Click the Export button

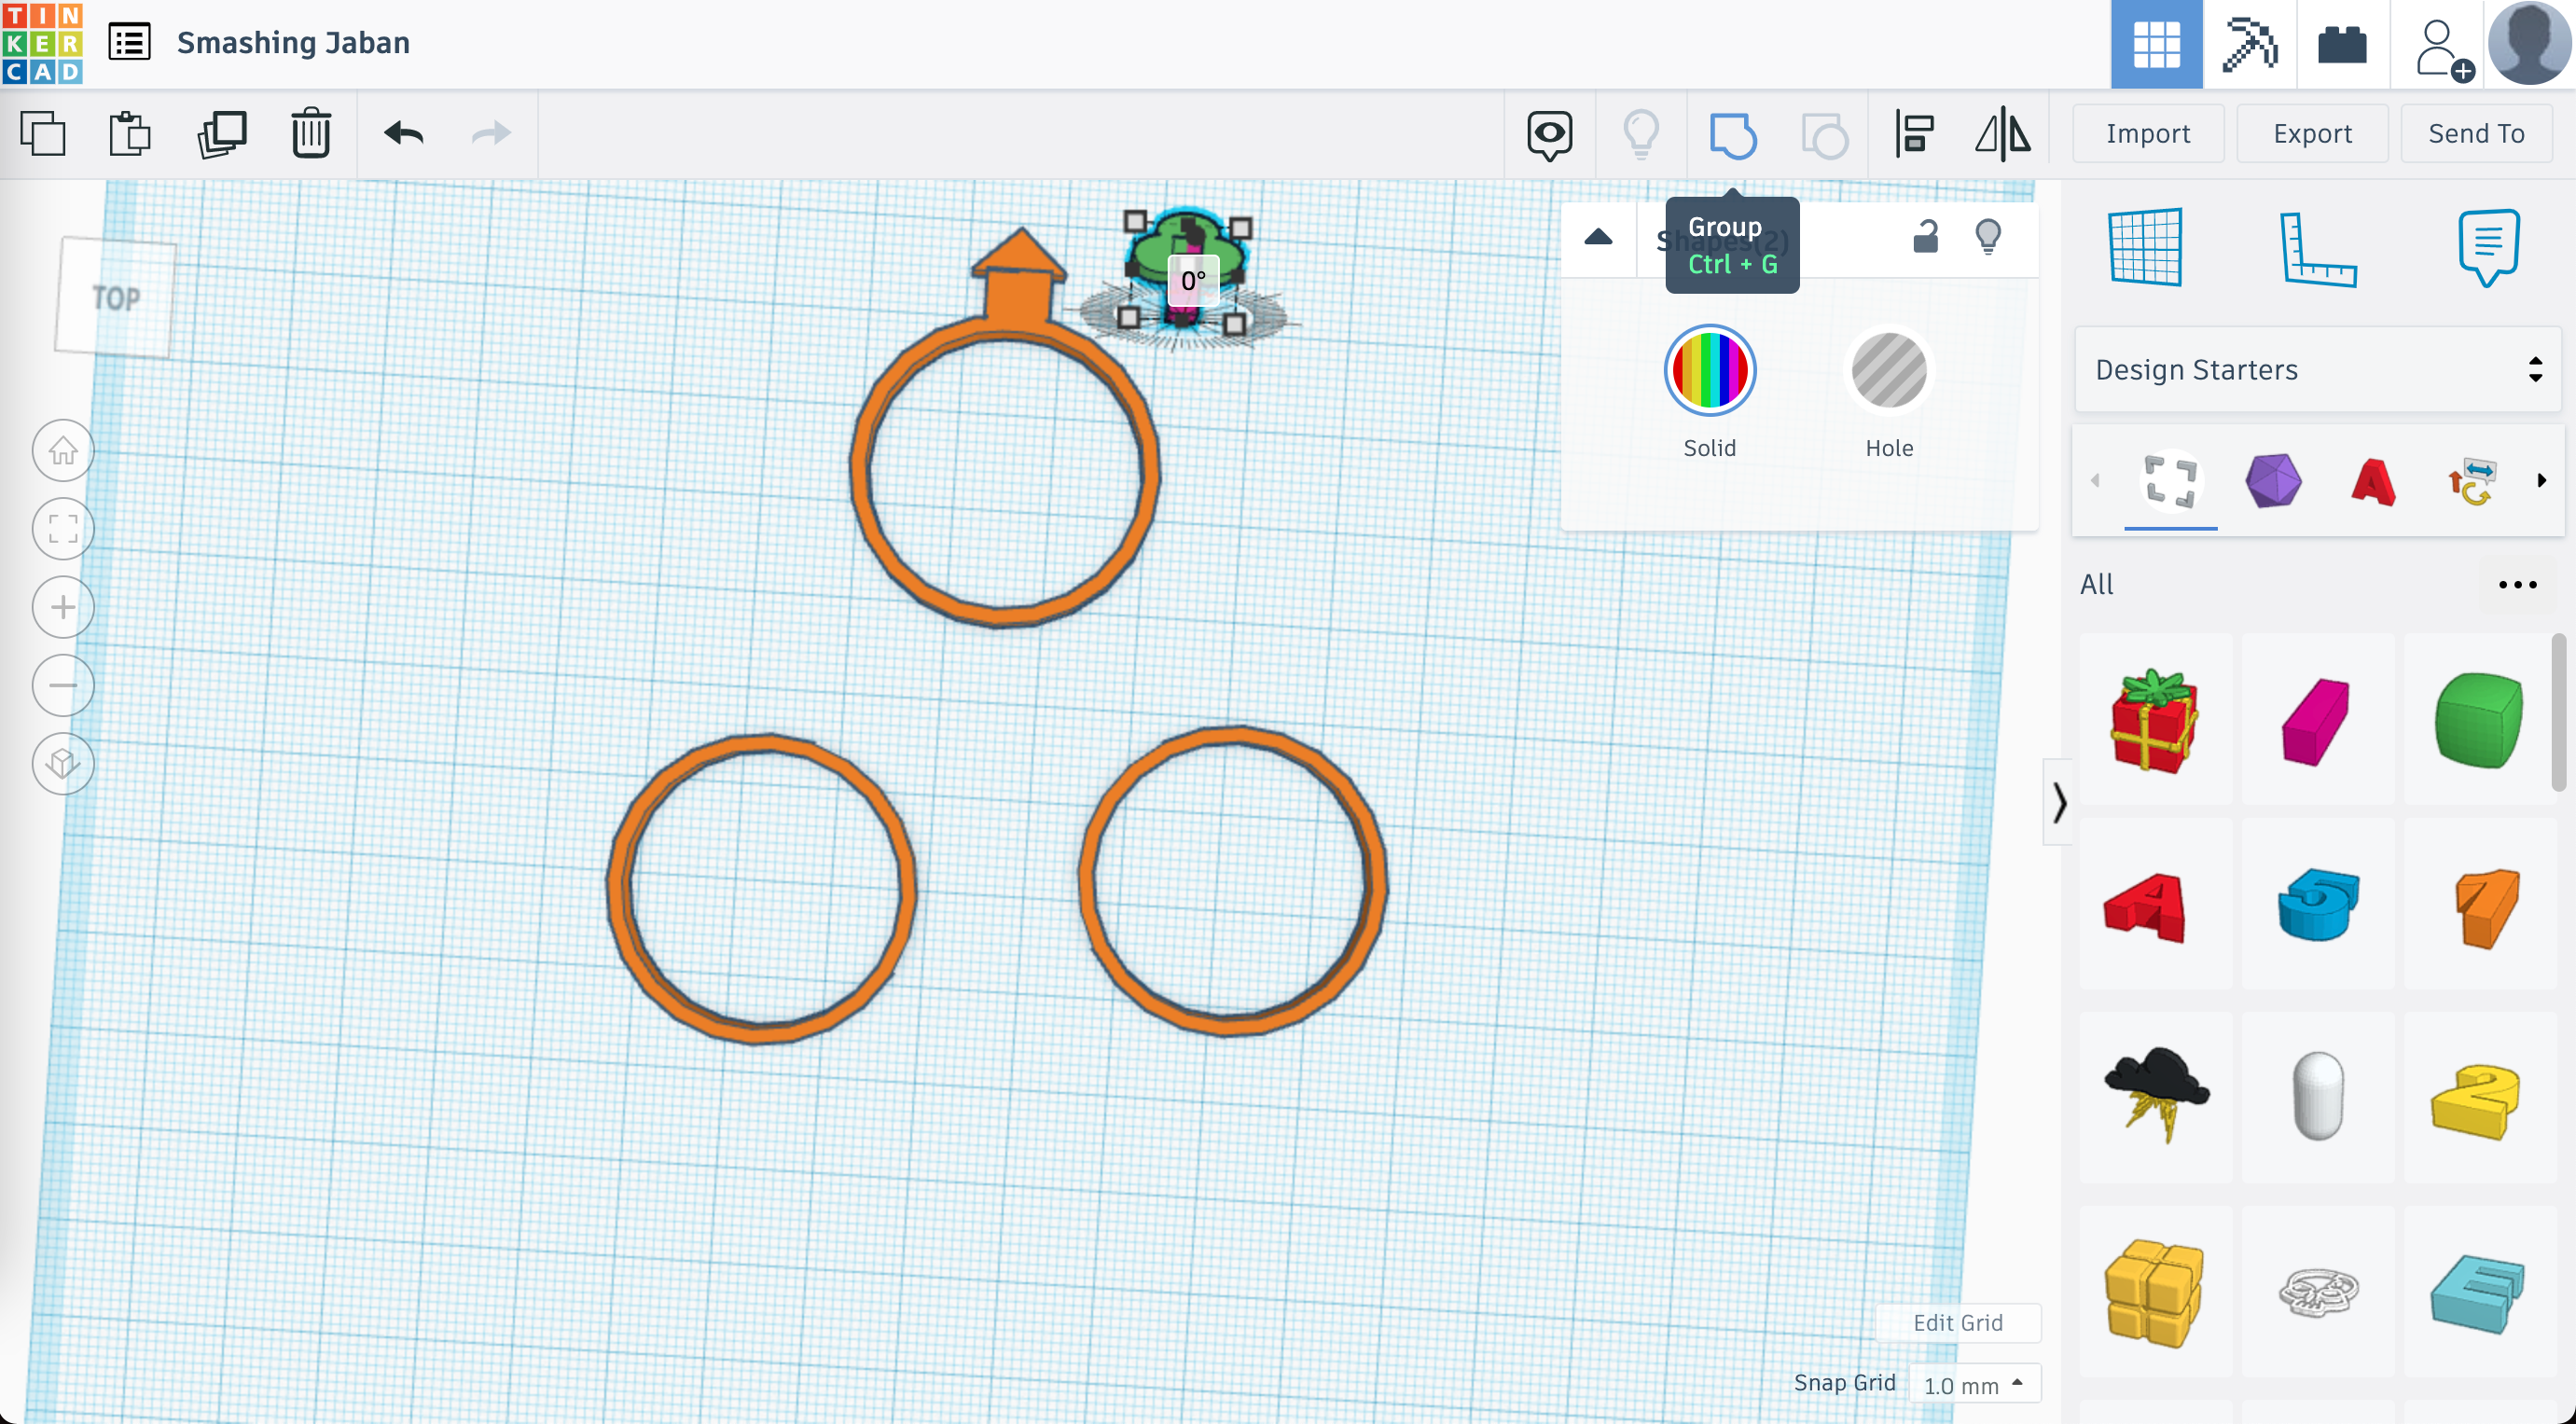tap(2311, 134)
